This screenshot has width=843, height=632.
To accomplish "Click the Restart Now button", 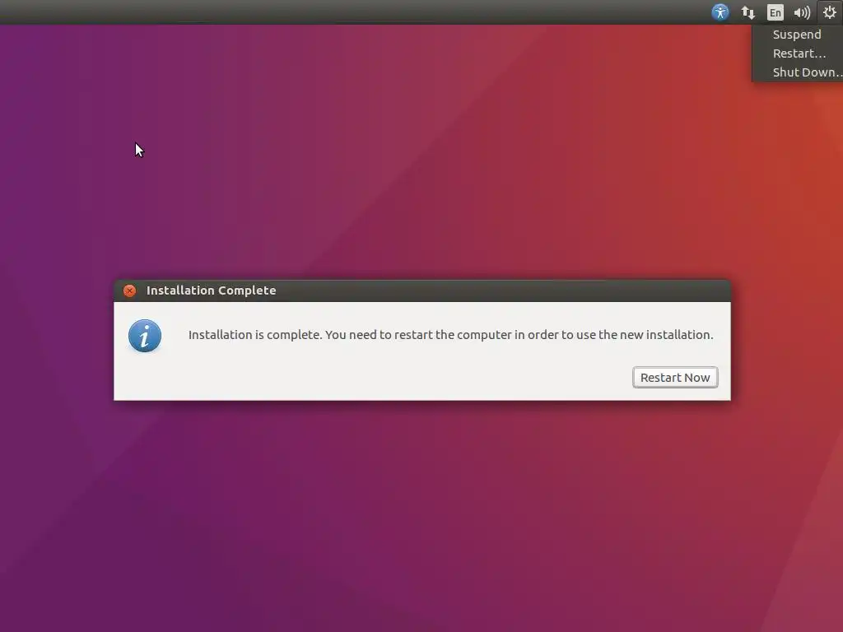I will [x=675, y=377].
